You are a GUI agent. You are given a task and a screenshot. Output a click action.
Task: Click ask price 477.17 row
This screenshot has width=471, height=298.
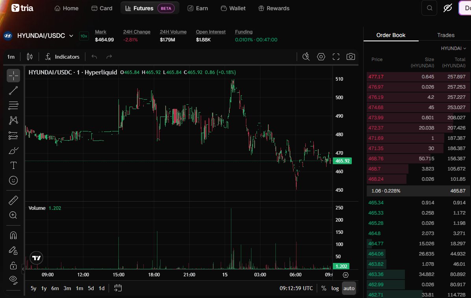[x=418, y=77]
